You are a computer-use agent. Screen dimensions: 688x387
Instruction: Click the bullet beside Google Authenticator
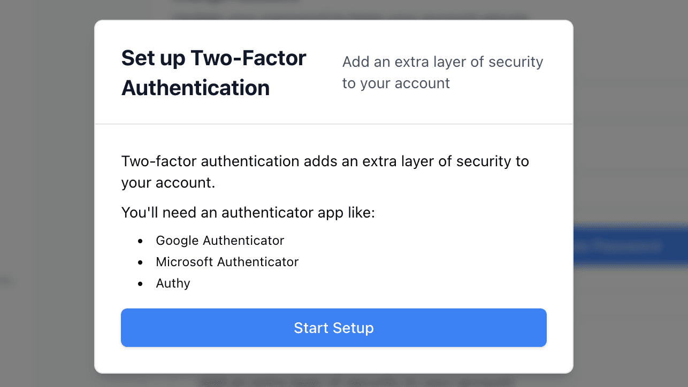click(140, 241)
